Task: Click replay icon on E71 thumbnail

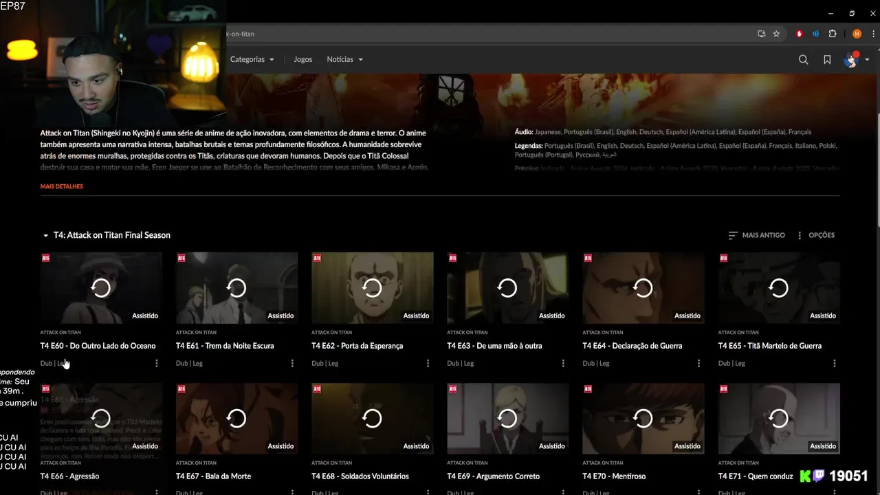Action: (778, 418)
